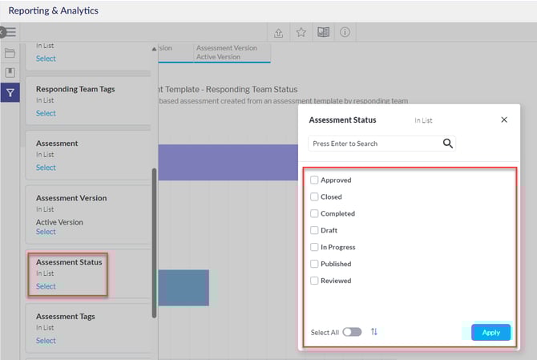
Task: Click the export/share icon in the top toolbar
Action: click(x=278, y=33)
